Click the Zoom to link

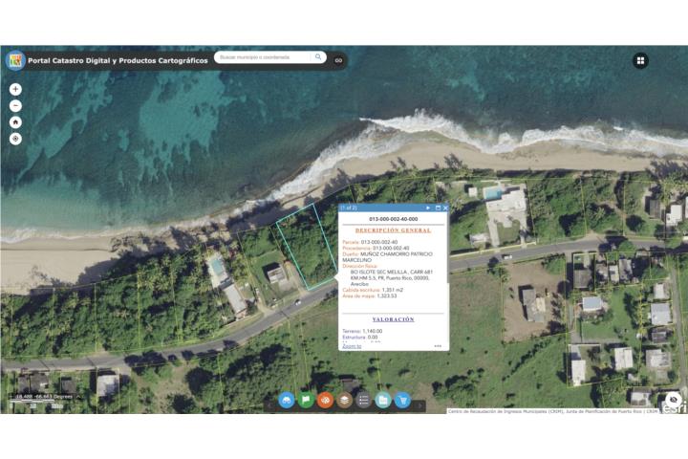click(352, 346)
